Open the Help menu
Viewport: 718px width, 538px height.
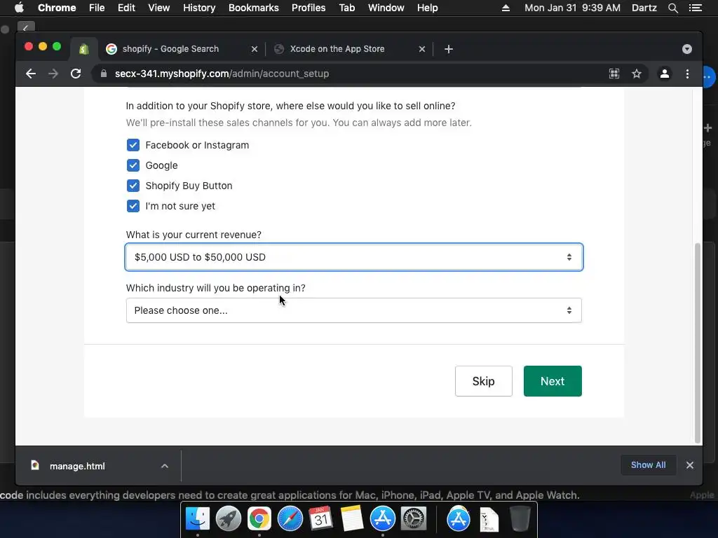coord(427,8)
